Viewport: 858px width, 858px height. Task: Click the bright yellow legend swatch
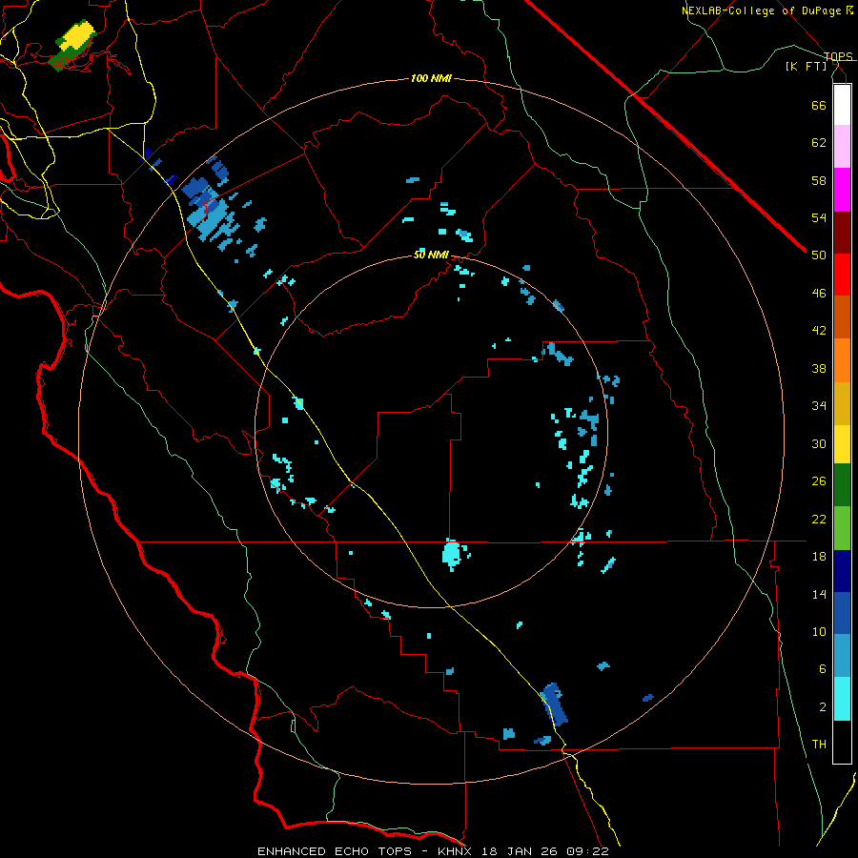[x=842, y=443]
